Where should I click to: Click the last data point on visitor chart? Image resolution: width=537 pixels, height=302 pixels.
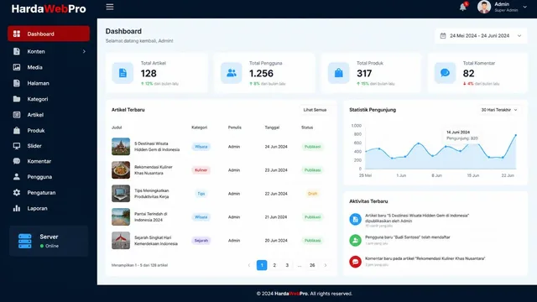click(516, 135)
